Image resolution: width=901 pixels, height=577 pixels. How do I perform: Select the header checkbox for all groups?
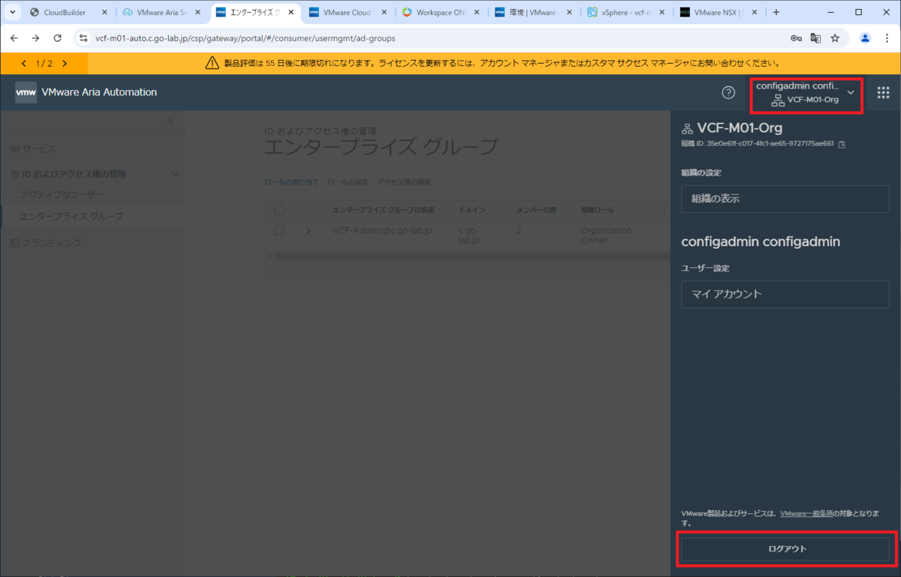[279, 210]
